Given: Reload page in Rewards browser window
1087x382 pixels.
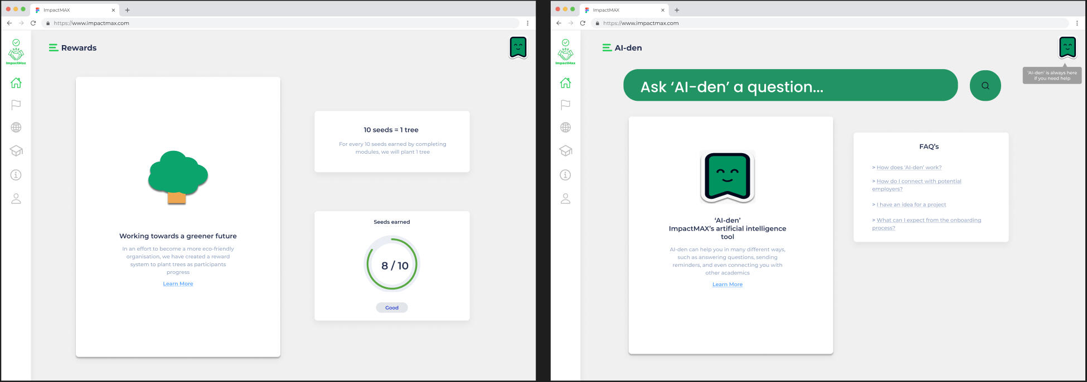Looking at the screenshot, I should tap(33, 23).
